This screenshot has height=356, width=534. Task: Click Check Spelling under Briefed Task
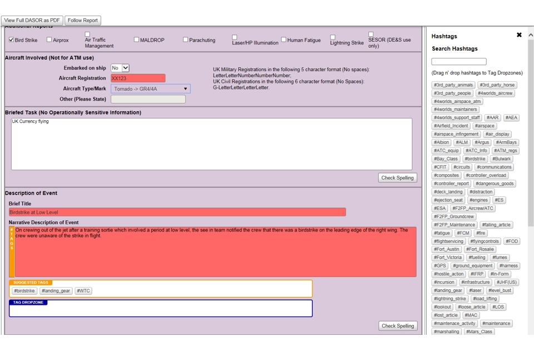397,178
